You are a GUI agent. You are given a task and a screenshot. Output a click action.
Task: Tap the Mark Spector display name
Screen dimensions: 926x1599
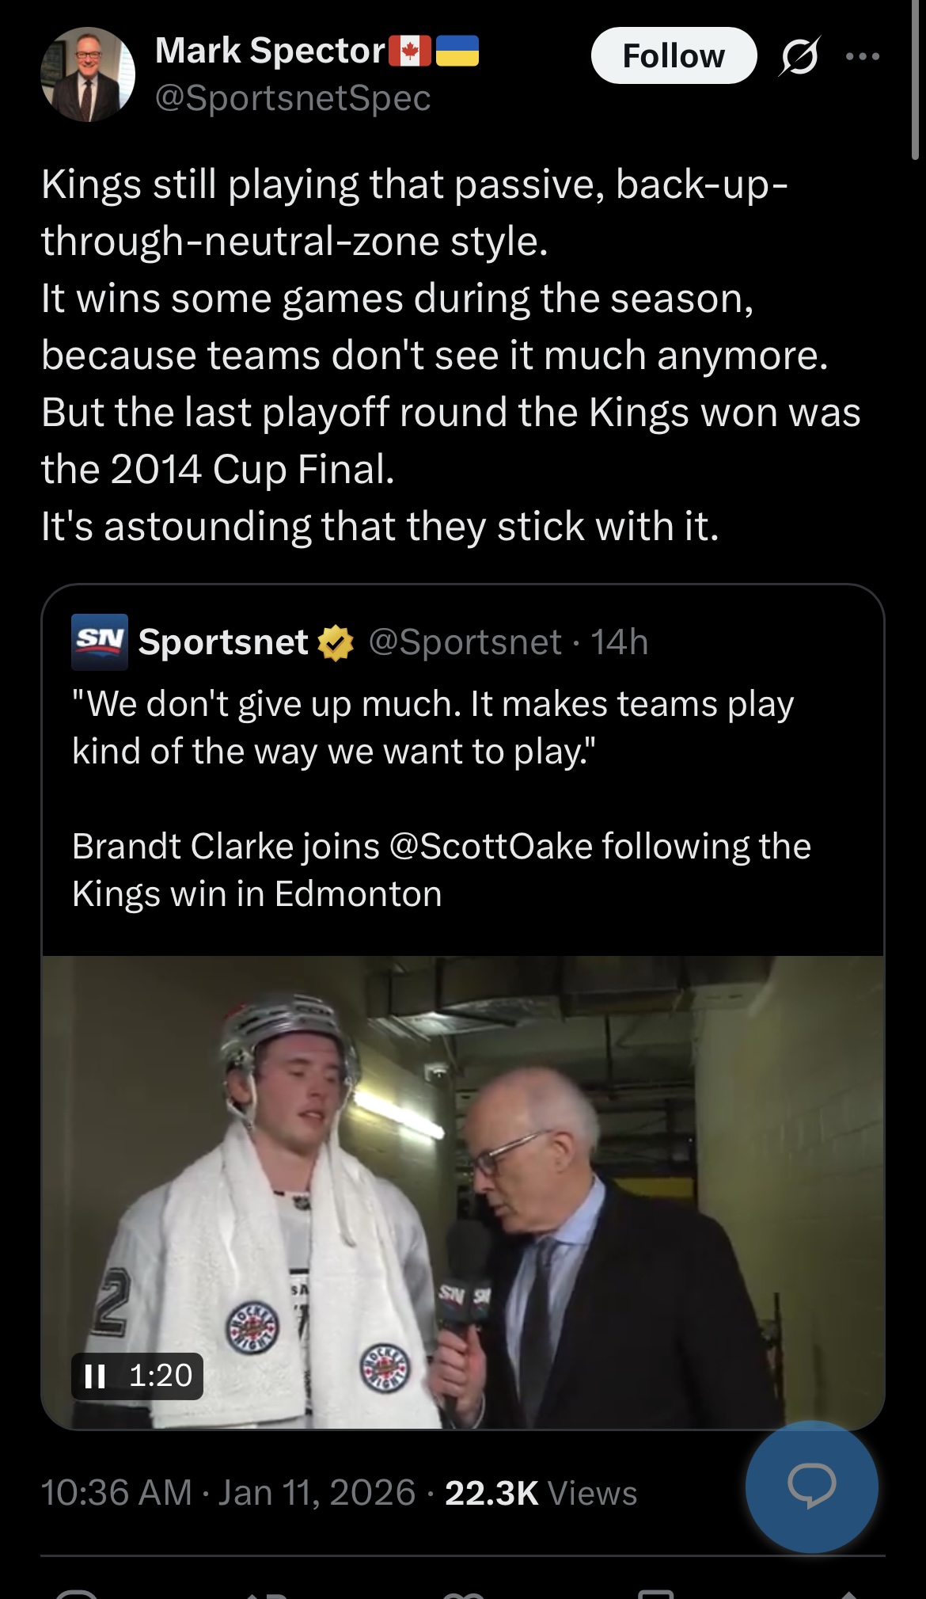click(270, 51)
